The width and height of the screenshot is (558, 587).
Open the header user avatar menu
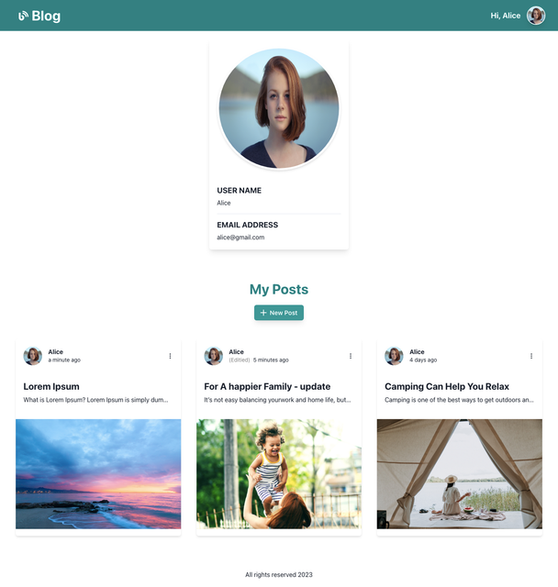point(536,16)
